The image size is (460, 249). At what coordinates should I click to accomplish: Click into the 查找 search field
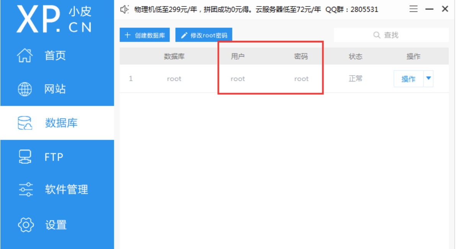391,35
